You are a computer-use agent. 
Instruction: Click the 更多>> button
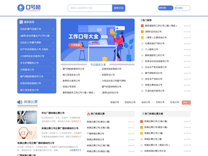coord(186,102)
